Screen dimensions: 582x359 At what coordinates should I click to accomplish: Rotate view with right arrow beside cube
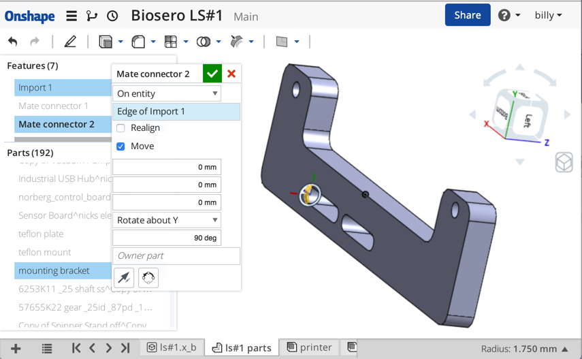[567, 115]
